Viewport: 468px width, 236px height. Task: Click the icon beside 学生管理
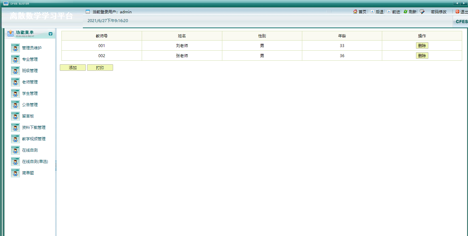point(15,93)
